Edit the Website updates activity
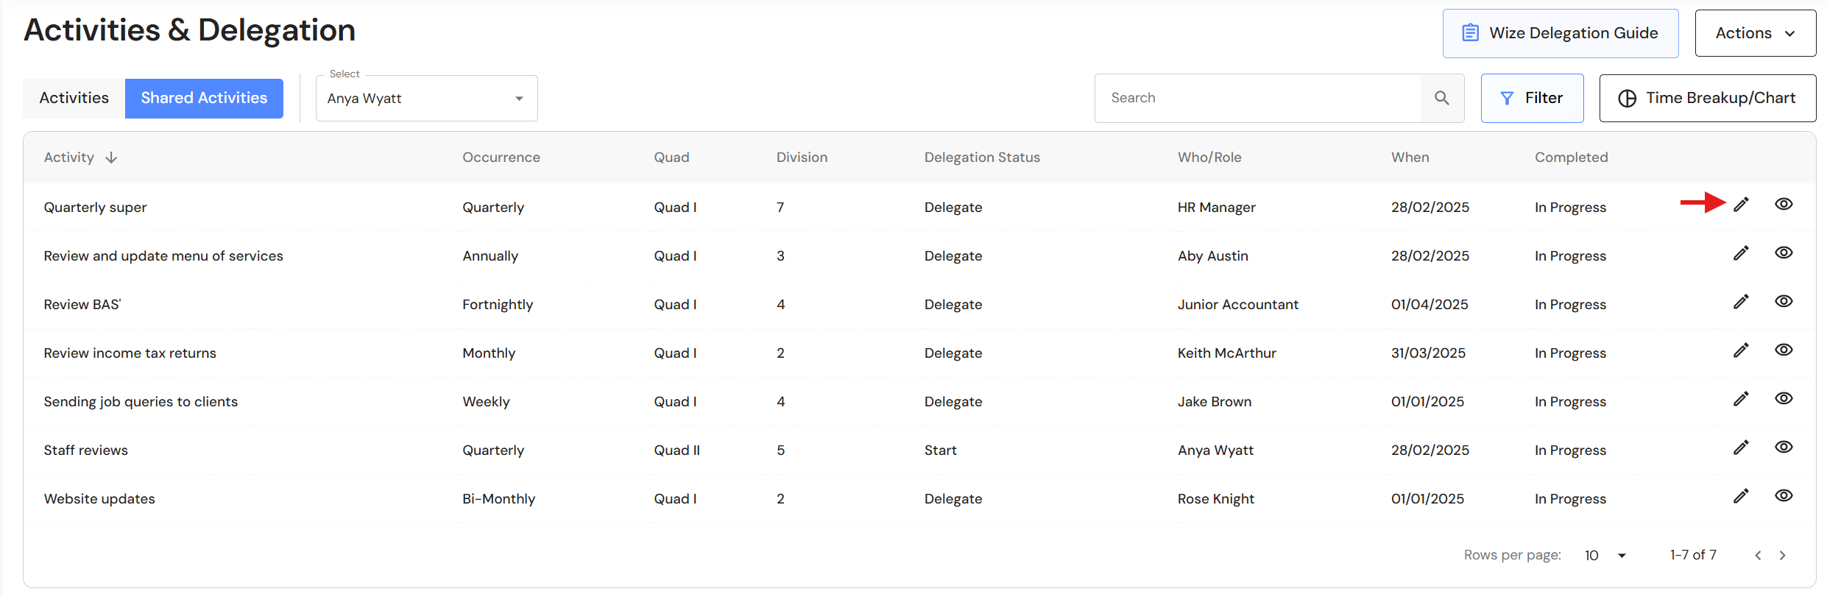Image resolution: width=1827 pixels, height=597 pixels. [1740, 496]
